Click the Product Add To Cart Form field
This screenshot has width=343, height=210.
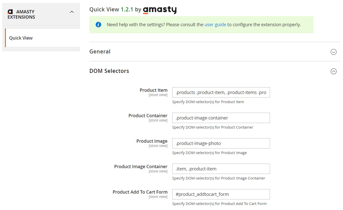(221, 194)
